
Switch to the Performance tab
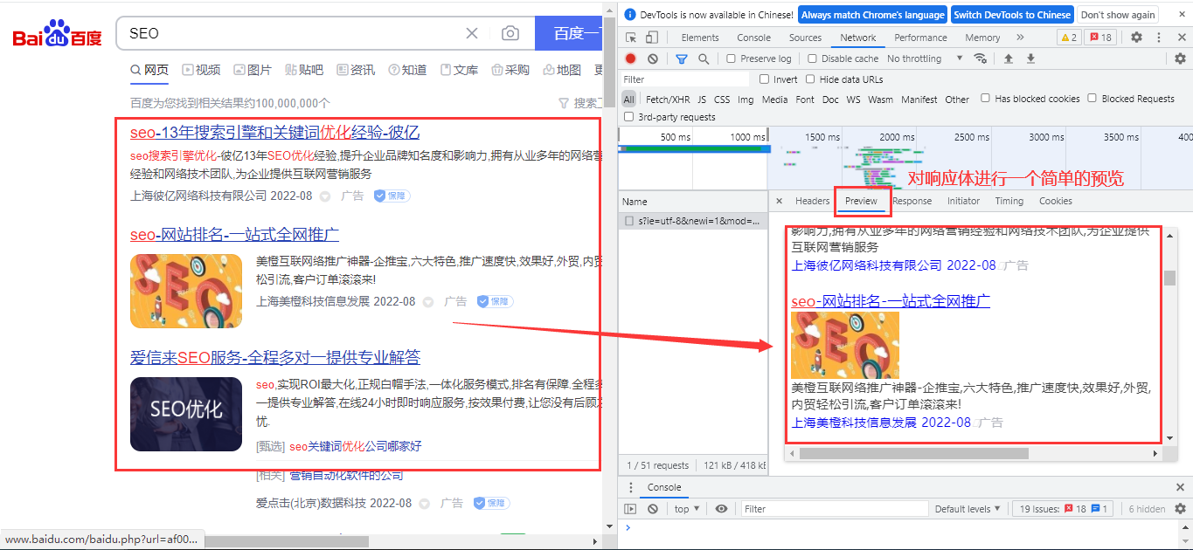920,38
